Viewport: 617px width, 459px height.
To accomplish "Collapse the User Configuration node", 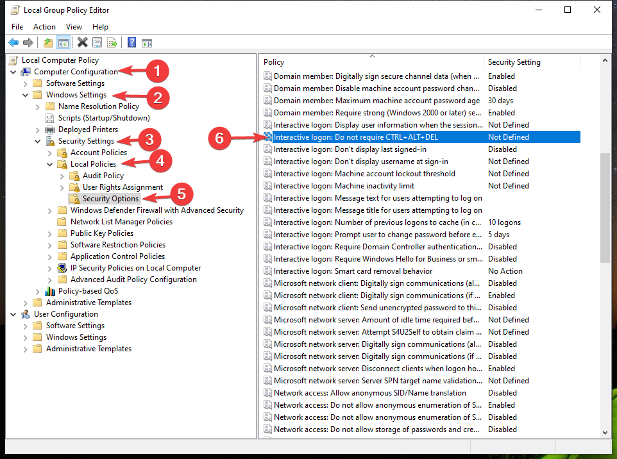I will click(13, 314).
